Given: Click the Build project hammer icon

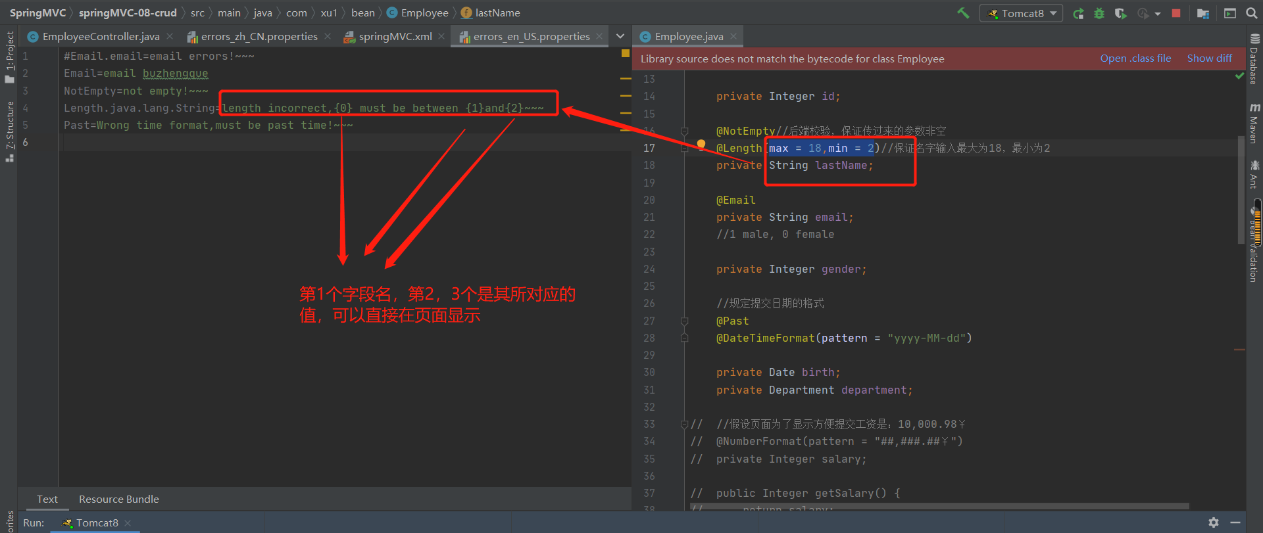Looking at the screenshot, I should coord(963,13).
